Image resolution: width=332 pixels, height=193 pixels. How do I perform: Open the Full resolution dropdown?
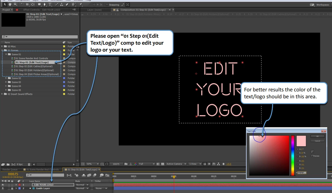pyautogui.click(x=147, y=164)
